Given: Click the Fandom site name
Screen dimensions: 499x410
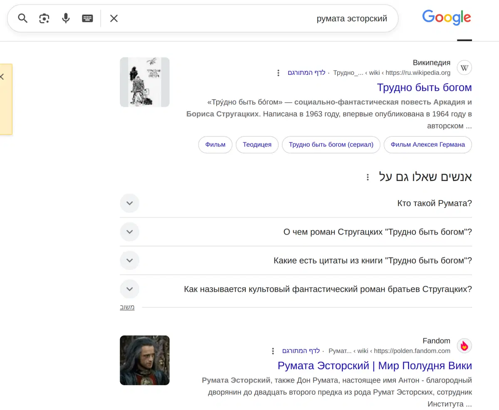Looking at the screenshot, I should click(x=437, y=341).
